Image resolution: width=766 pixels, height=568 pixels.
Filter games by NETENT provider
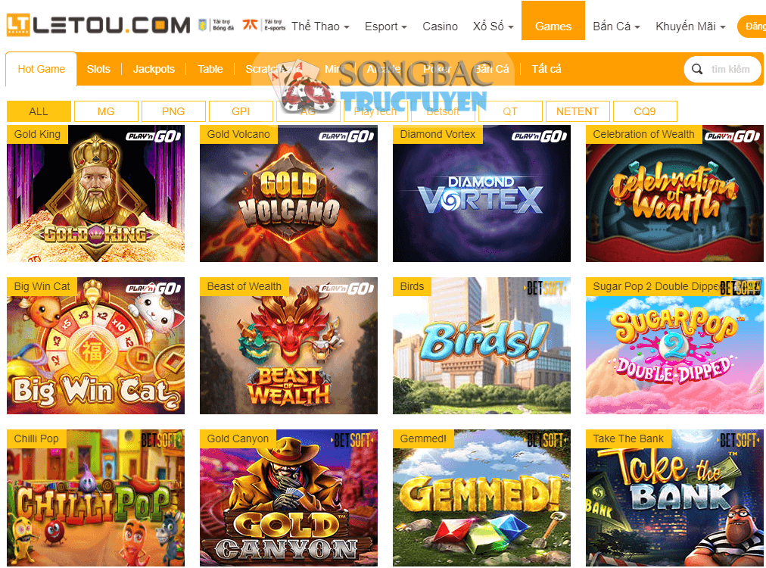578,111
